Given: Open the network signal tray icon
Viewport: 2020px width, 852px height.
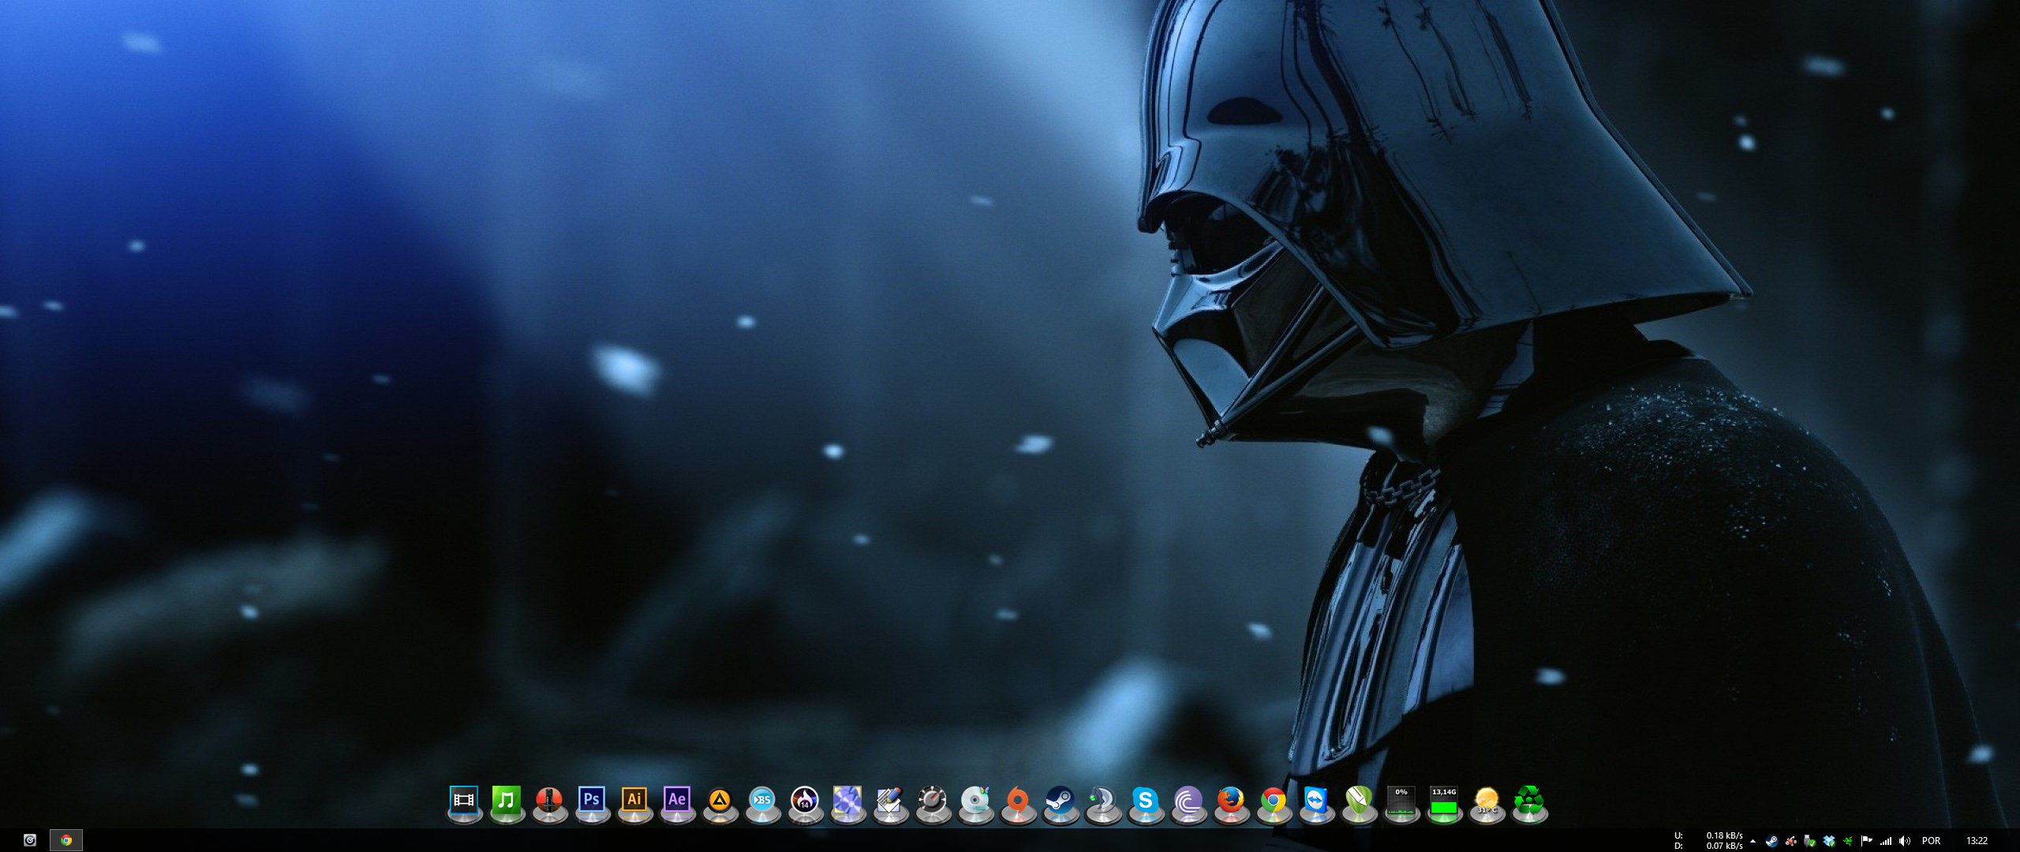Looking at the screenshot, I should [1886, 841].
